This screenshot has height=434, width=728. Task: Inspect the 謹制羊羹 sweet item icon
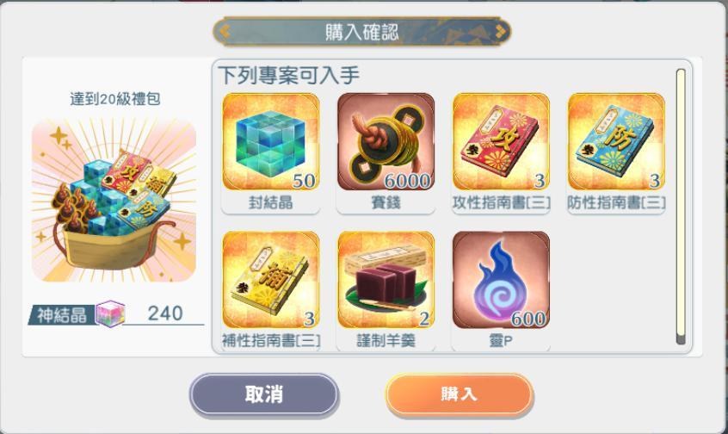(386, 280)
